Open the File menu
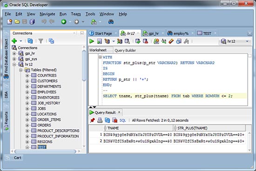This screenshot has height=171, width=256. pyautogui.click(x=7, y=14)
